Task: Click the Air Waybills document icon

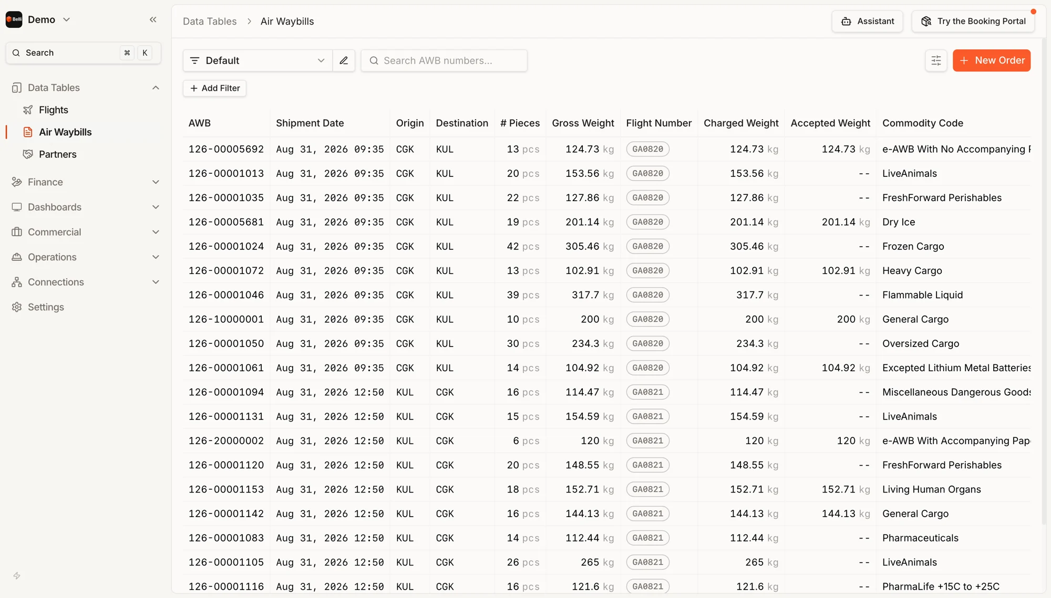Action: (28, 132)
